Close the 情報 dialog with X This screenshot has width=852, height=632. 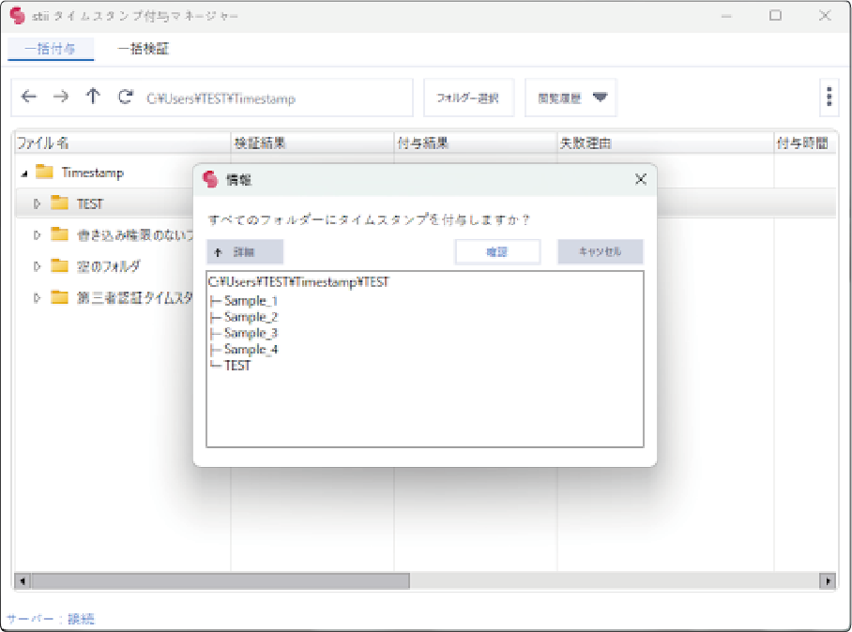641,179
